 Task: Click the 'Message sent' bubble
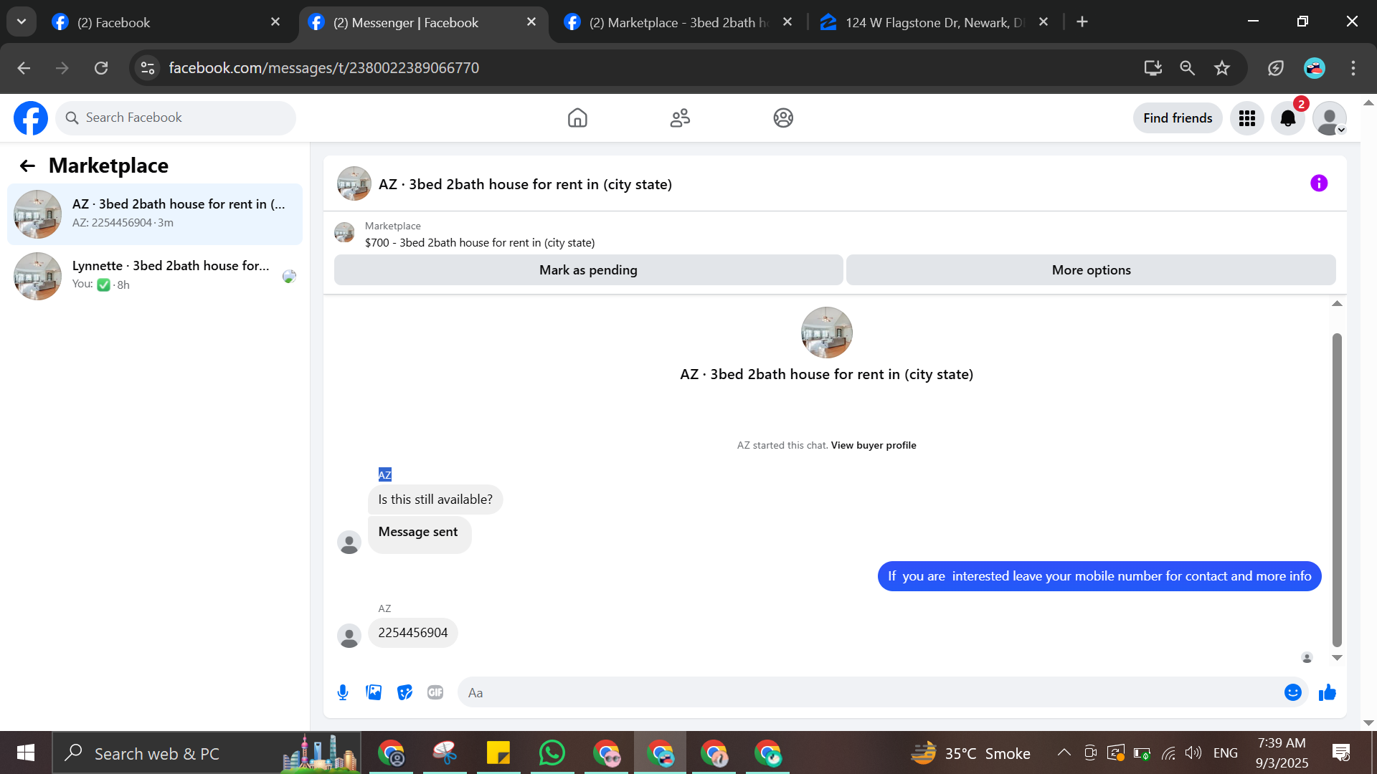point(419,533)
